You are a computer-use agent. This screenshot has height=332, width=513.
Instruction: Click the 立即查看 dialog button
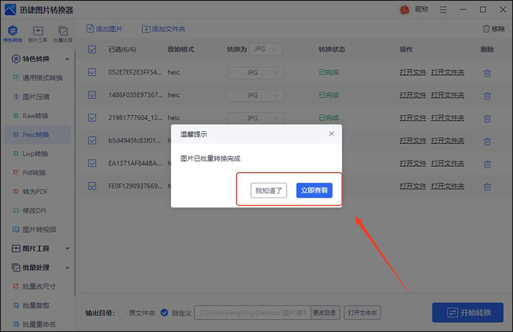click(x=315, y=190)
